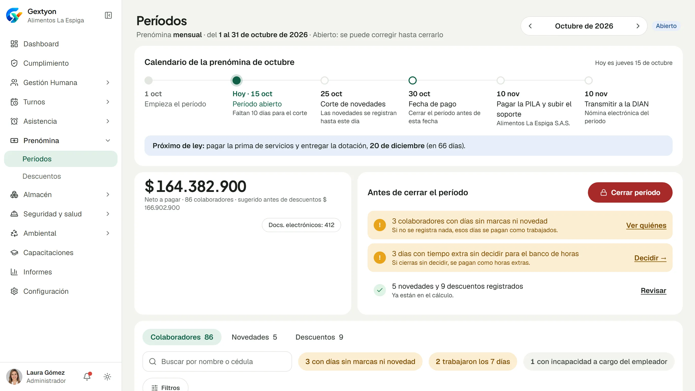Click the 30 oct Fecha de pago marker
Screen dimensions: 695x391
click(413, 80)
